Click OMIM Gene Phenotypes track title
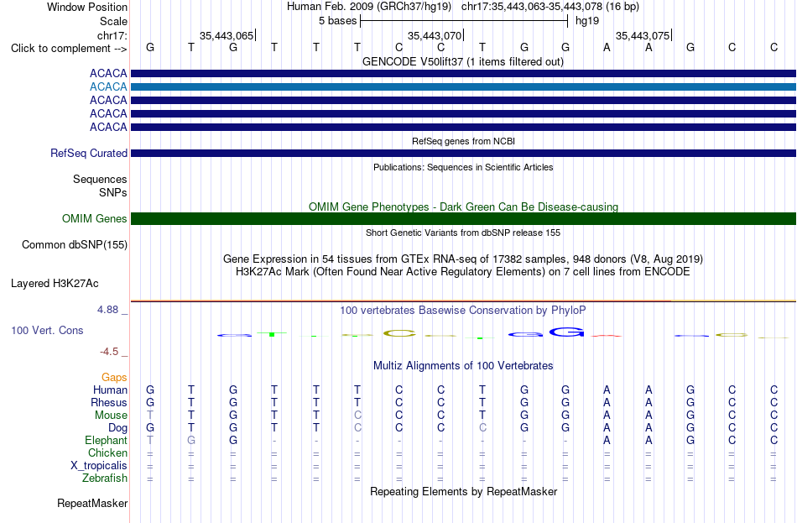 click(x=463, y=207)
